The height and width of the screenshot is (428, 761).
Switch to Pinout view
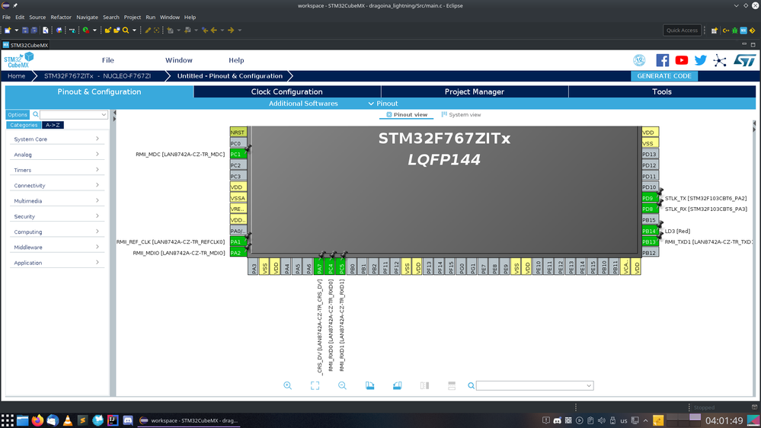[407, 114]
